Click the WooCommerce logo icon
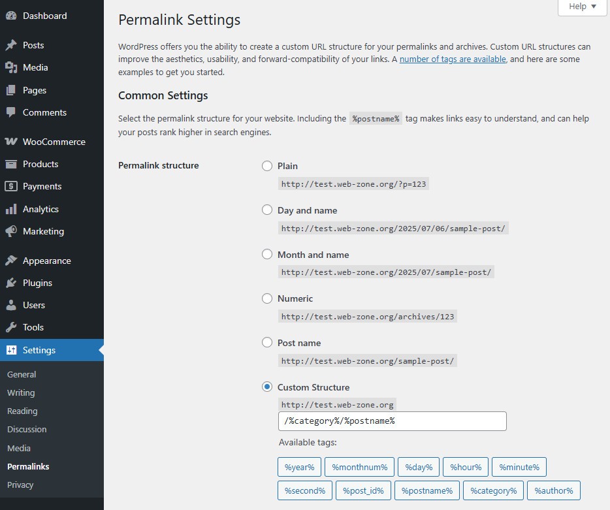 [x=11, y=142]
